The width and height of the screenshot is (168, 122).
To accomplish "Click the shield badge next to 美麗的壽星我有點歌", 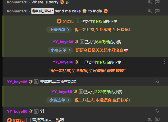I will pyautogui.click(x=31, y=82).
